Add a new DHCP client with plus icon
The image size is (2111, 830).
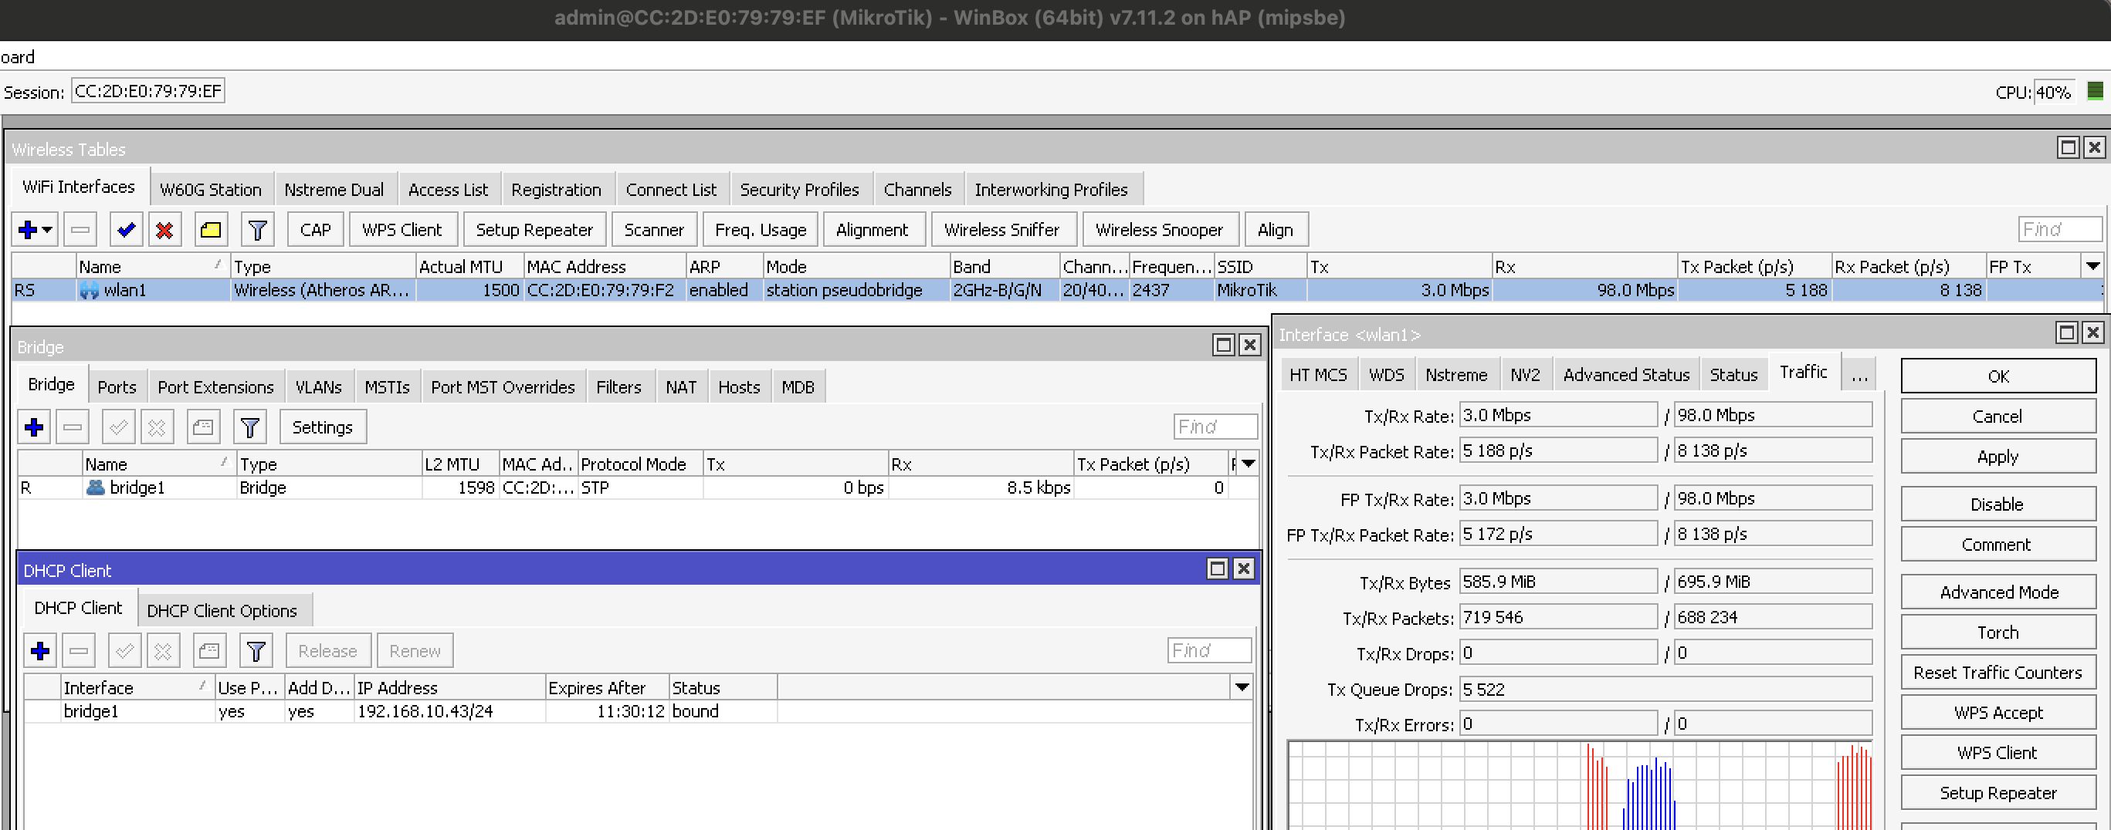click(x=40, y=652)
